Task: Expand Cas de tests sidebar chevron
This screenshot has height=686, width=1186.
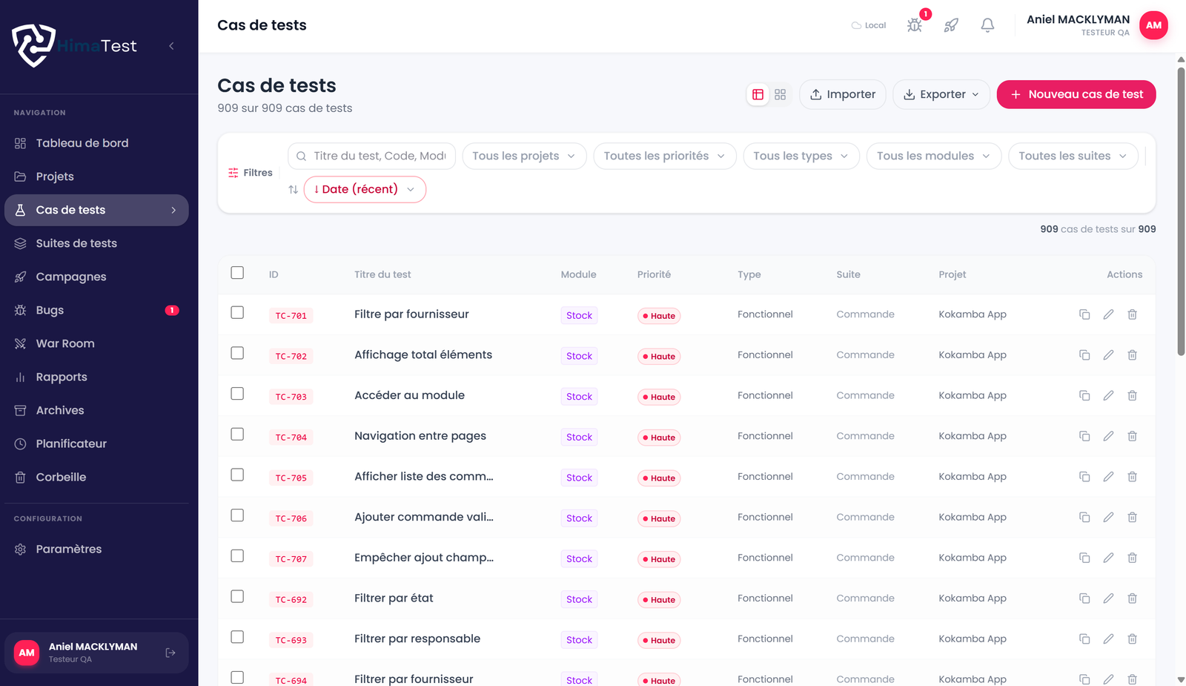Action: (x=173, y=210)
